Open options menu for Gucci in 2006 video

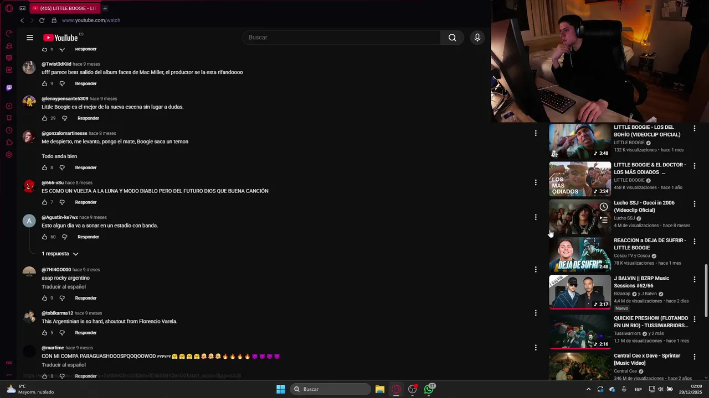[695, 204]
